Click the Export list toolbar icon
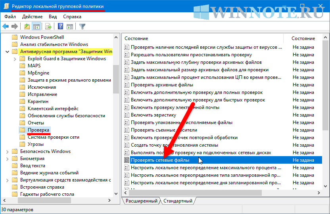 (48, 27)
